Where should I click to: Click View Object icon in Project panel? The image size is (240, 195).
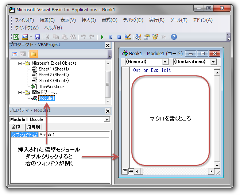tap(23, 54)
